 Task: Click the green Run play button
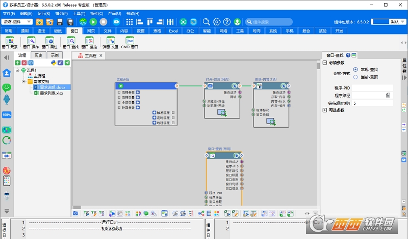point(93,22)
